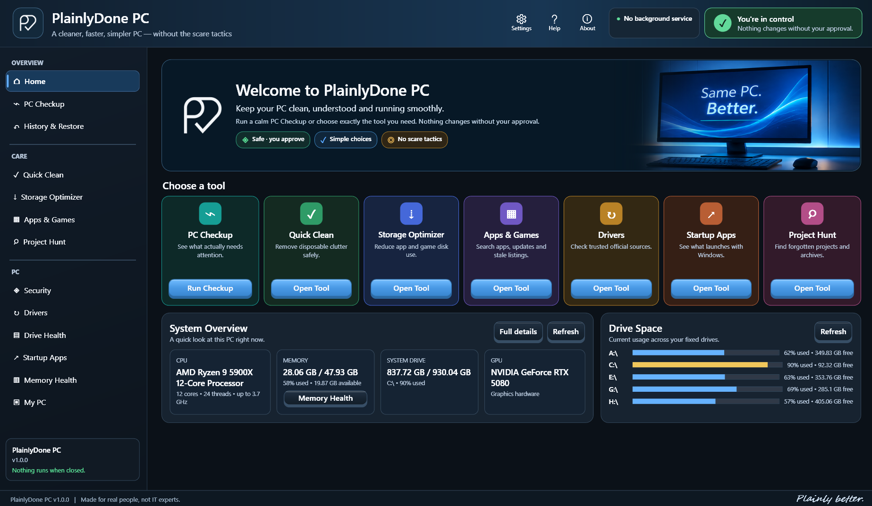Viewport: 872px width, 506px height.
Task: Open Project Hunt from sidebar
Action: tap(73, 242)
